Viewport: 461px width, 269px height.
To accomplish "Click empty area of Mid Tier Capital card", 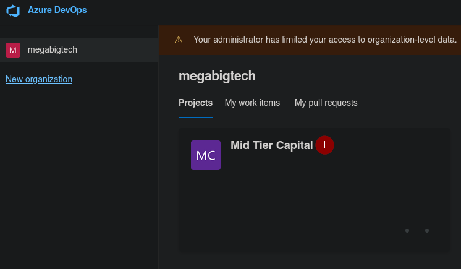I will tap(297, 204).
